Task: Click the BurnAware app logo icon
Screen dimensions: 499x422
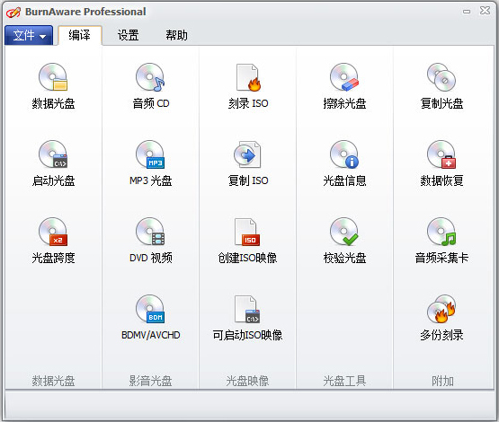Action: click(x=13, y=12)
